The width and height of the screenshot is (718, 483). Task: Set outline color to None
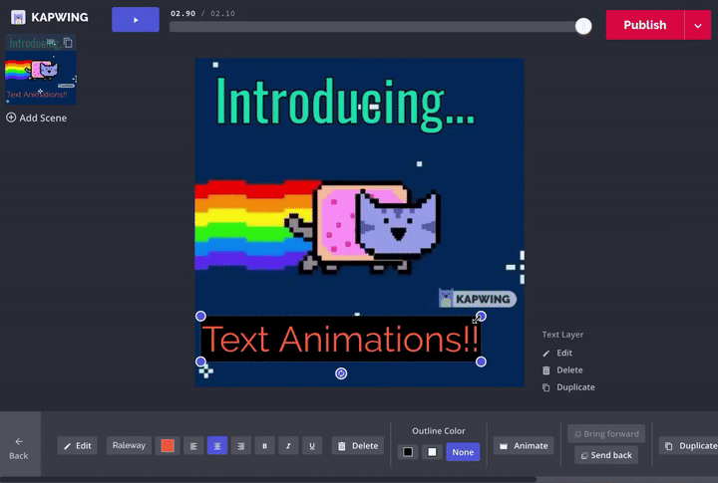462,452
